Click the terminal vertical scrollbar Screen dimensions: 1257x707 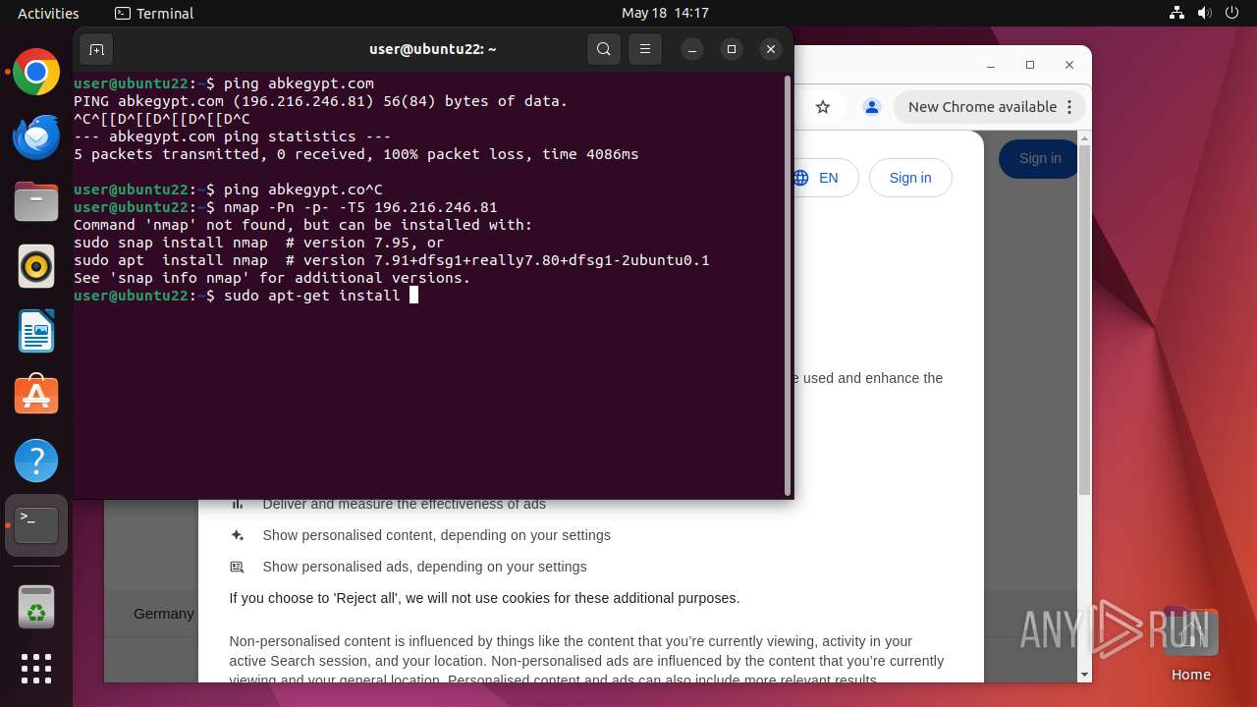[x=788, y=285]
